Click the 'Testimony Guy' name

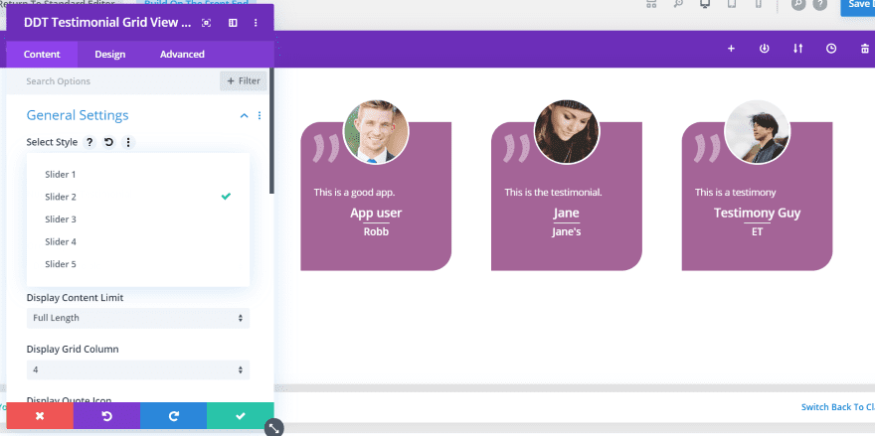point(758,213)
